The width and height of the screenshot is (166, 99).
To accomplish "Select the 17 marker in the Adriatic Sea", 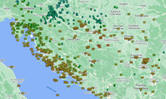I will [68, 87].
